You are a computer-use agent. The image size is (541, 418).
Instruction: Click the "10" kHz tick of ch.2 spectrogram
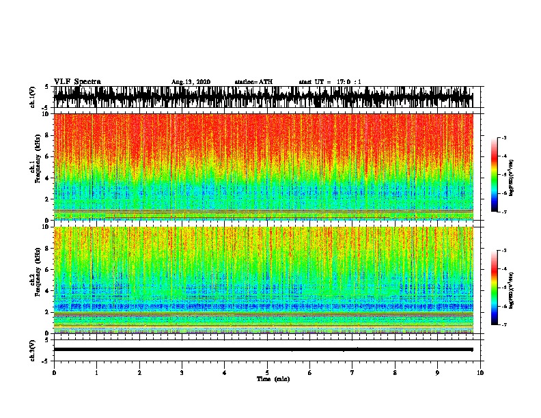pyautogui.click(x=46, y=227)
